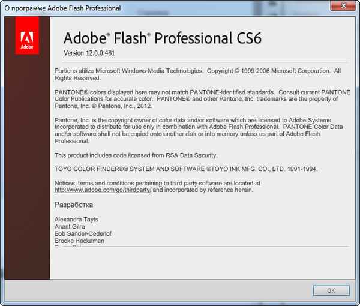Open the adobe.com/go/thirdparty link
This screenshot has height=306, width=360.
[x=102, y=190]
